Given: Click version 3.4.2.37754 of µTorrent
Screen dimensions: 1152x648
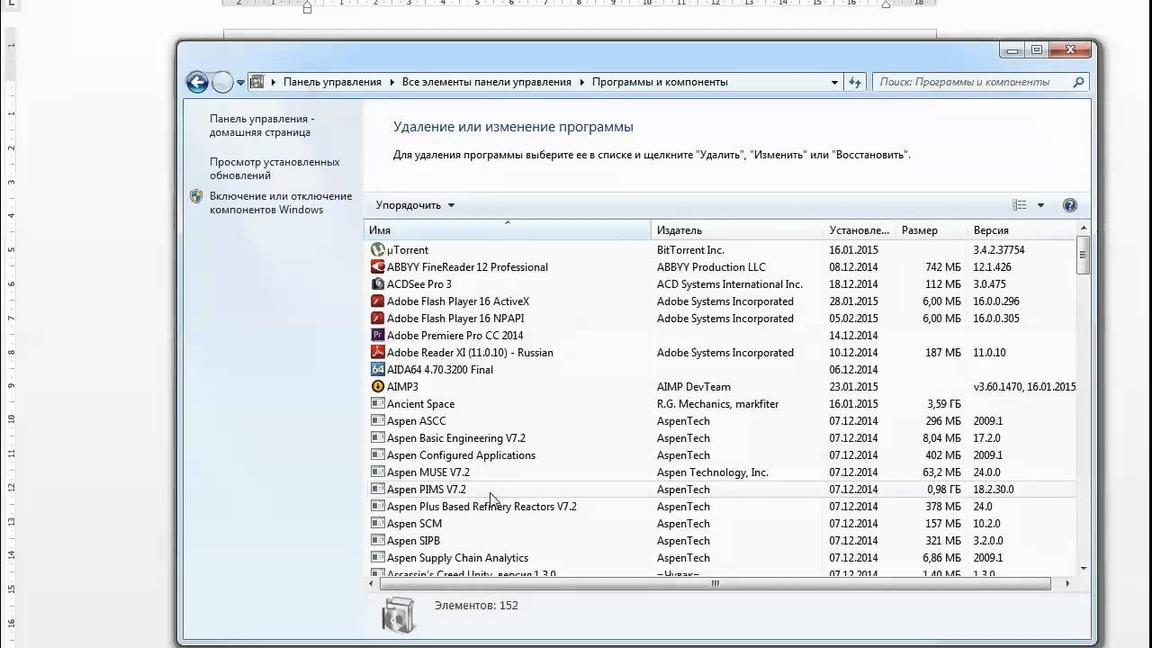Looking at the screenshot, I should pyautogui.click(x=999, y=249).
